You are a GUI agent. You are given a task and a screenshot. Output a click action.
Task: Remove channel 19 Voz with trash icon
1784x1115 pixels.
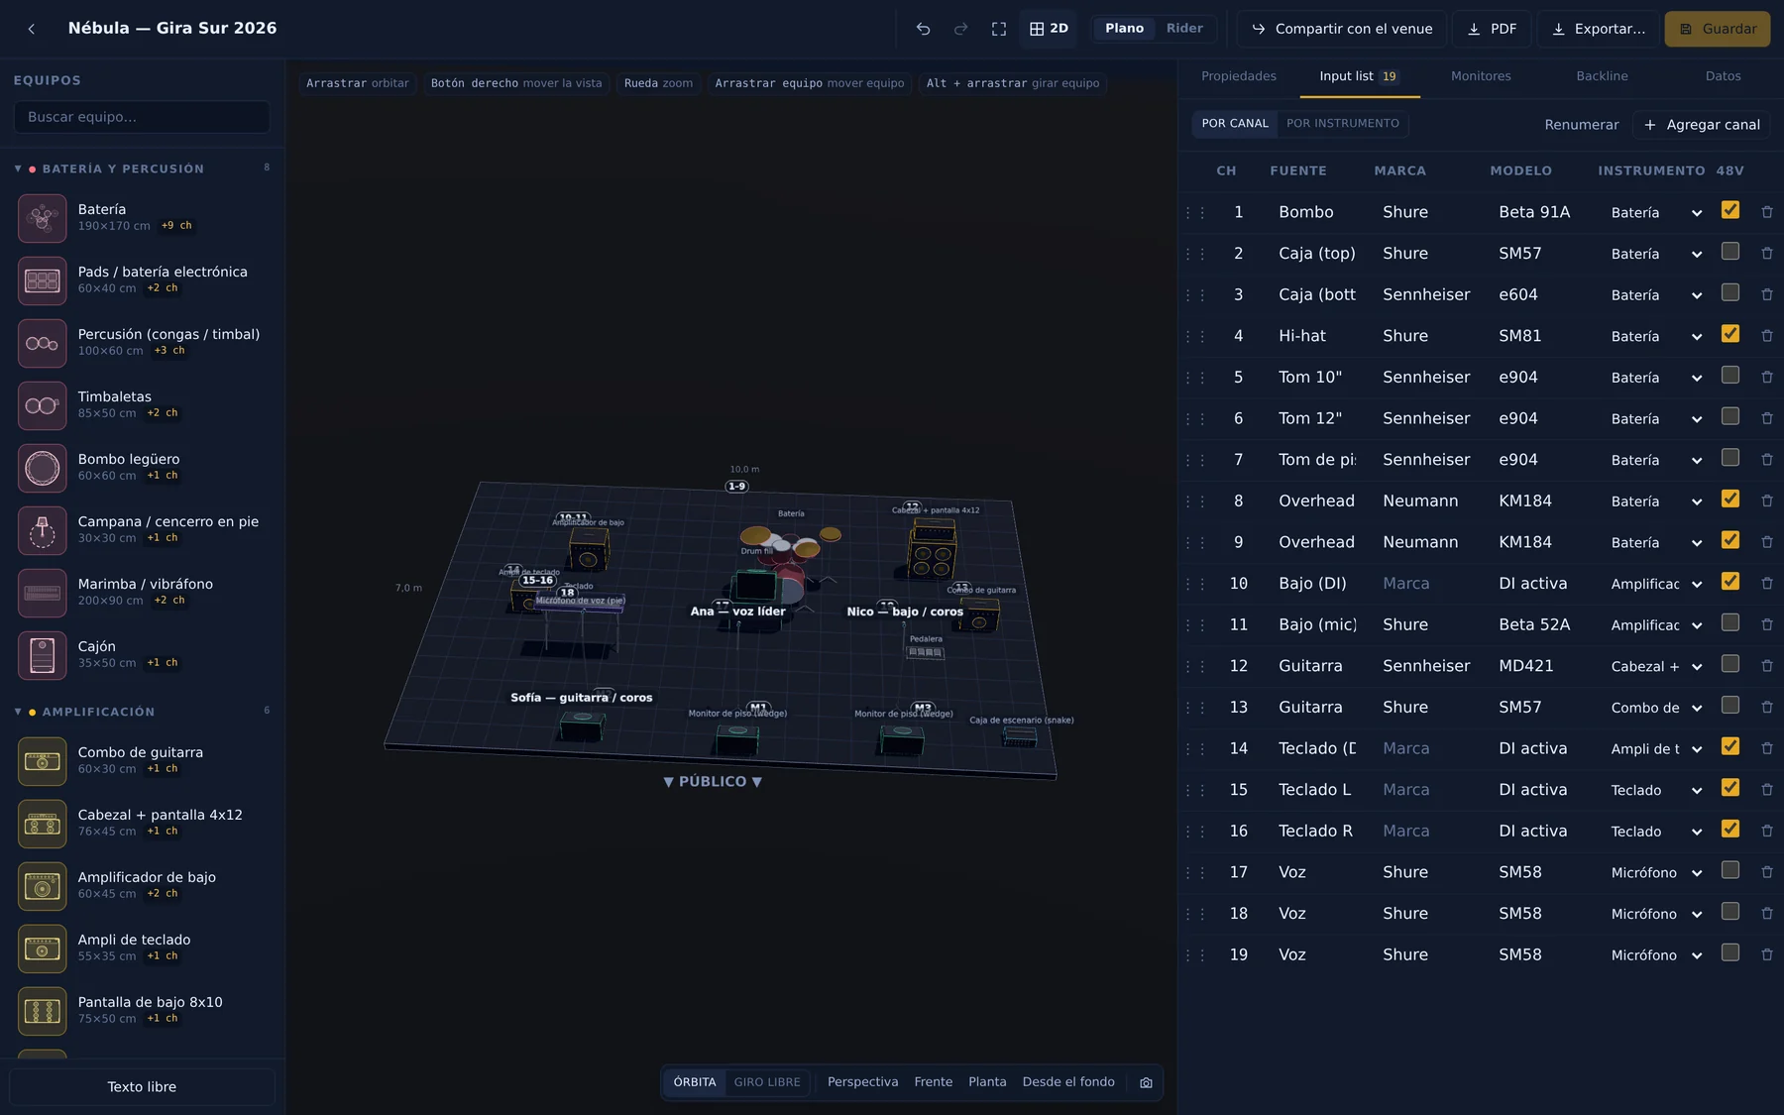pos(1766,954)
